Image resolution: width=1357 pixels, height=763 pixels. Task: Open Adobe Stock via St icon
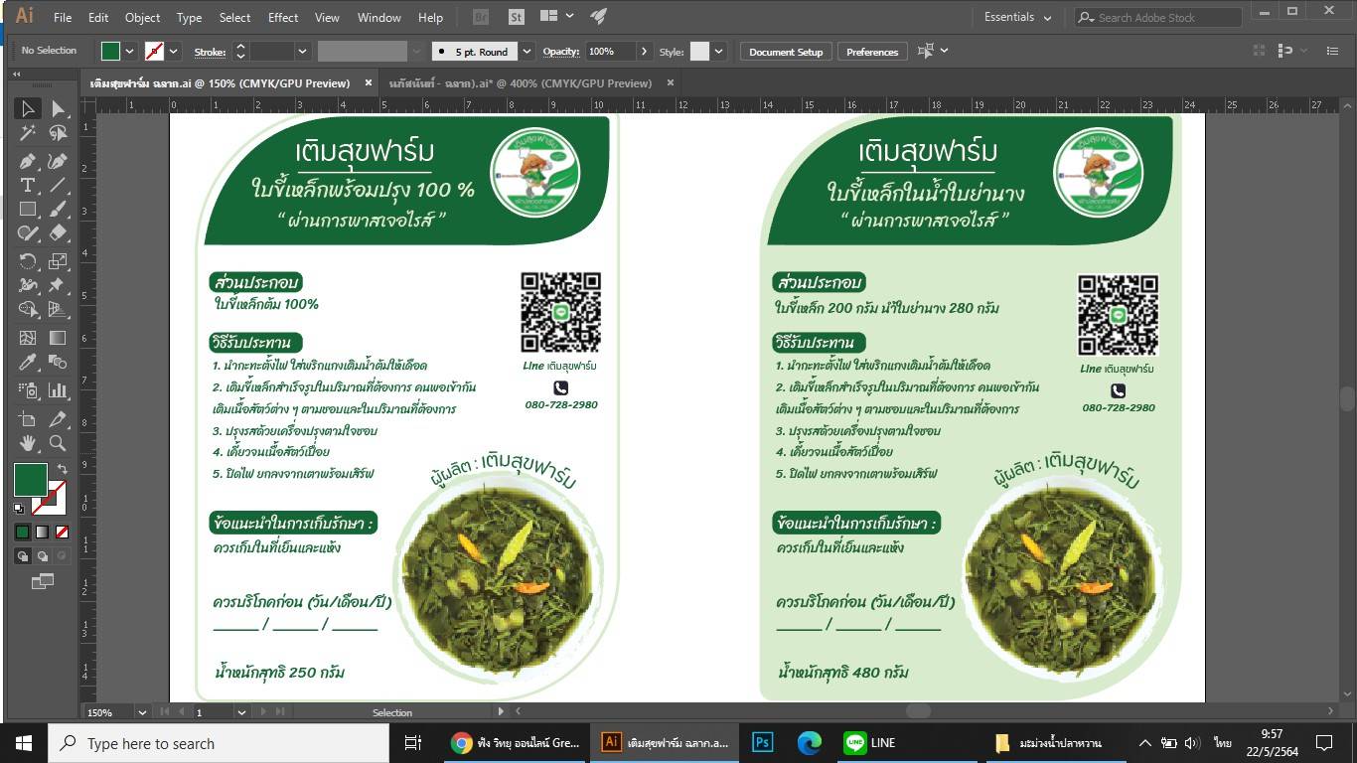[x=516, y=17]
